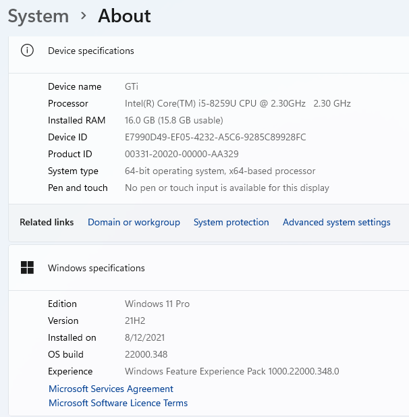Image resolution: width=409 pixels, height=417 pixels.
Task: Open System protection link
Action: pos(231,222)
